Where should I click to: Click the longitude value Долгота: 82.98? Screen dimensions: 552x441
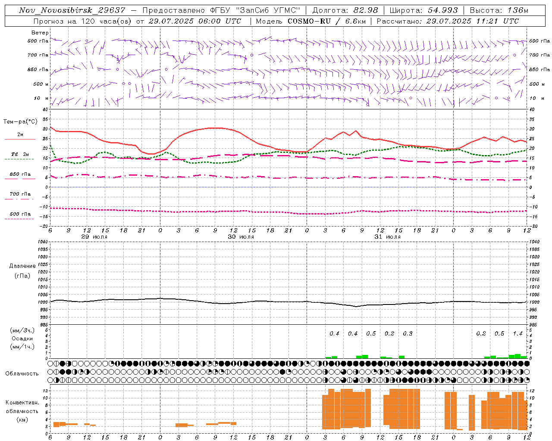[x=345, y=10]
